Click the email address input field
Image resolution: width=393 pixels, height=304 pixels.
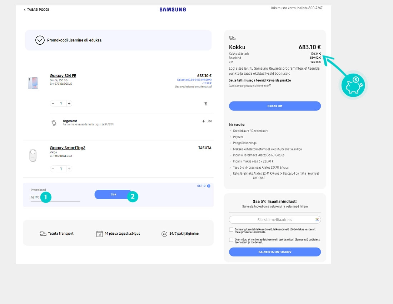(x=275, y=220)
